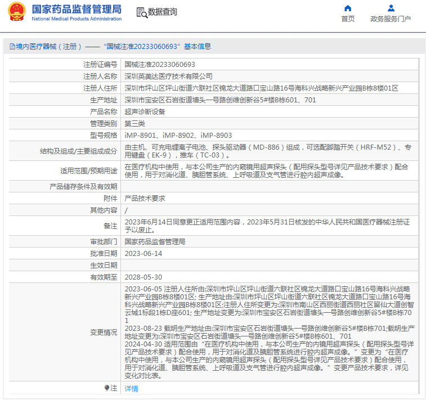Click management class 第三类
The width and height of the screenshot is (426, 400).
coord(134,124)
